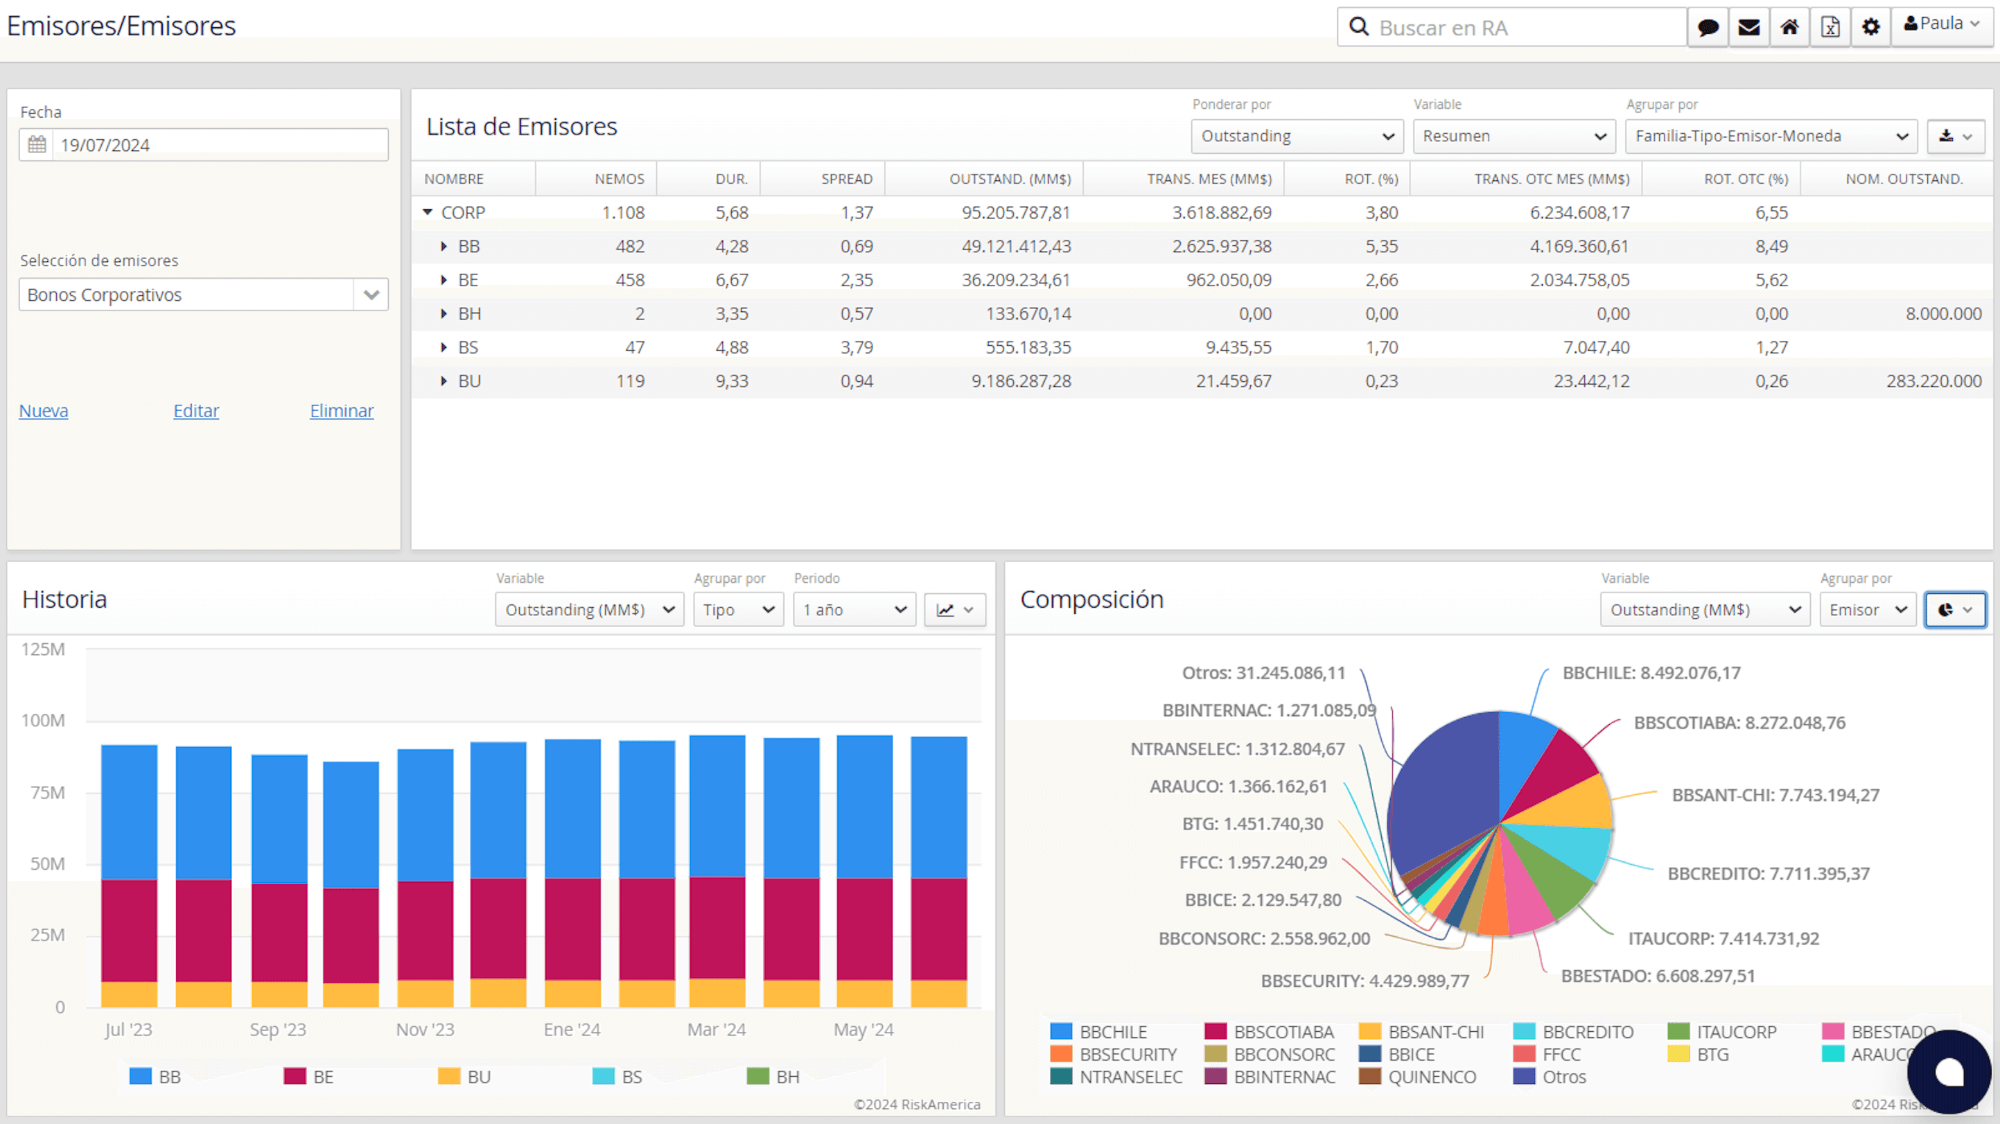Toggle Otros legend item

pos(1550,1077)
